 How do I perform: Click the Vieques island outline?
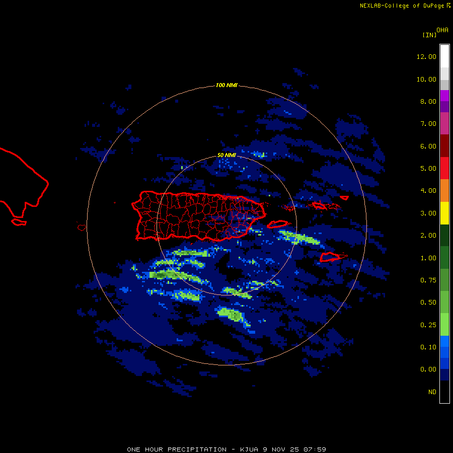(x=277, y=224)
